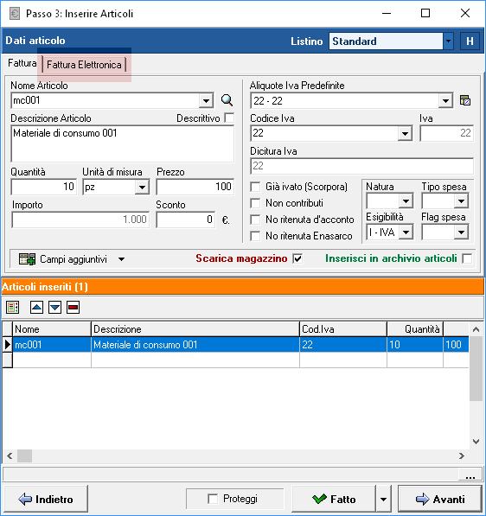Click the H button beside Listino
The width and height of the screenshot is (486, 516).
click(x=470, y=41)
